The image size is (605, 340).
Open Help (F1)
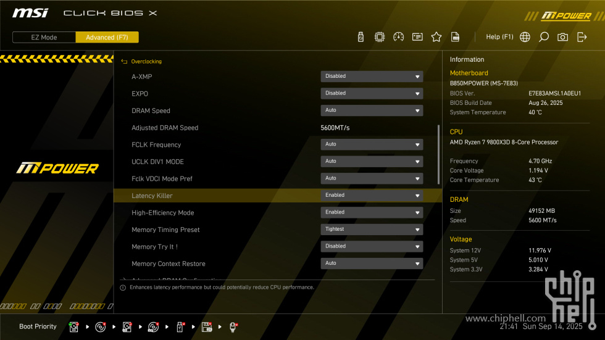(499, 37)
